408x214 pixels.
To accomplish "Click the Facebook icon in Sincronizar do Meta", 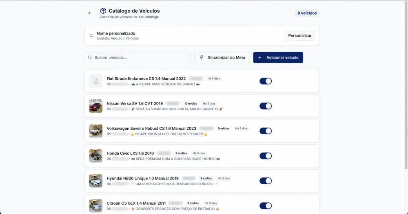I will pyautogui.click(x=202, y=58).
